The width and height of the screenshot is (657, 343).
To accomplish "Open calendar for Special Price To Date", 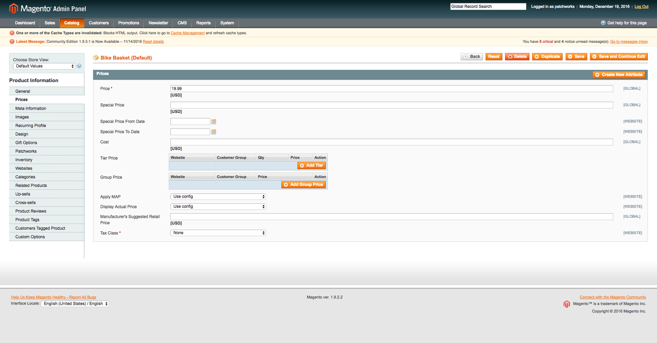I will click(x=214, y=132).
